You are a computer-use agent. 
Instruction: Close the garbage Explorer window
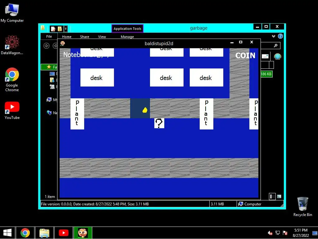point(277,27)
